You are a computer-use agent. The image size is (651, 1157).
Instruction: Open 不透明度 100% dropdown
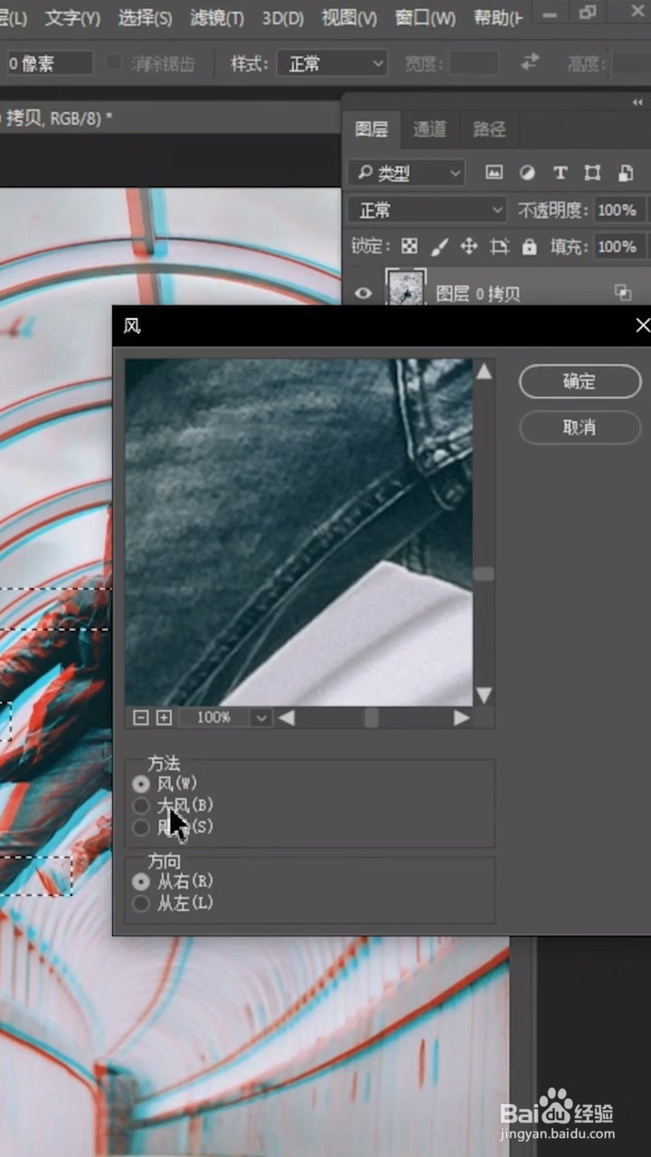tap(620, 210)
